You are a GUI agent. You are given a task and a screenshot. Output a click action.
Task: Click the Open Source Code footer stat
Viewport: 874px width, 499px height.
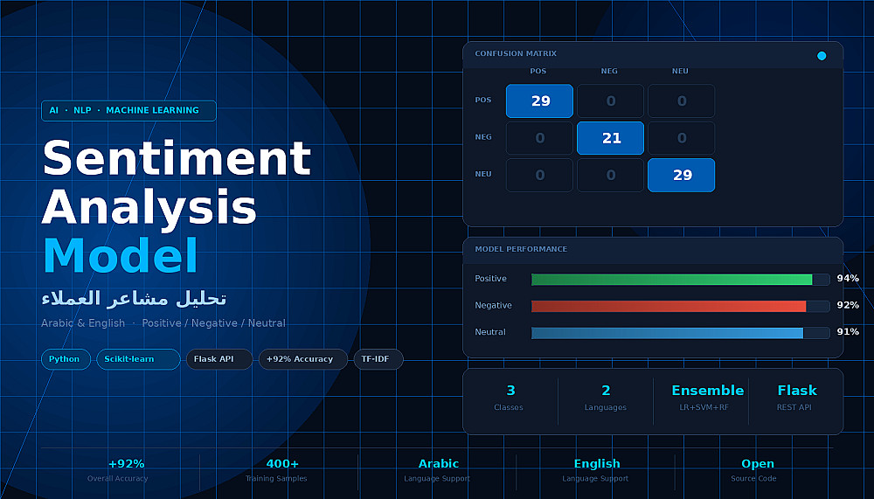coord(754,470)
